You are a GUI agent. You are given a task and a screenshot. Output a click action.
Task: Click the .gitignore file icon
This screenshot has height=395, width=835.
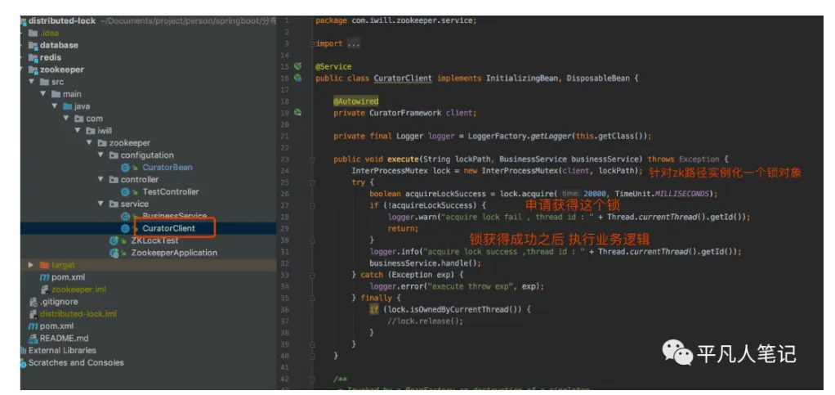tap(33, 302)
